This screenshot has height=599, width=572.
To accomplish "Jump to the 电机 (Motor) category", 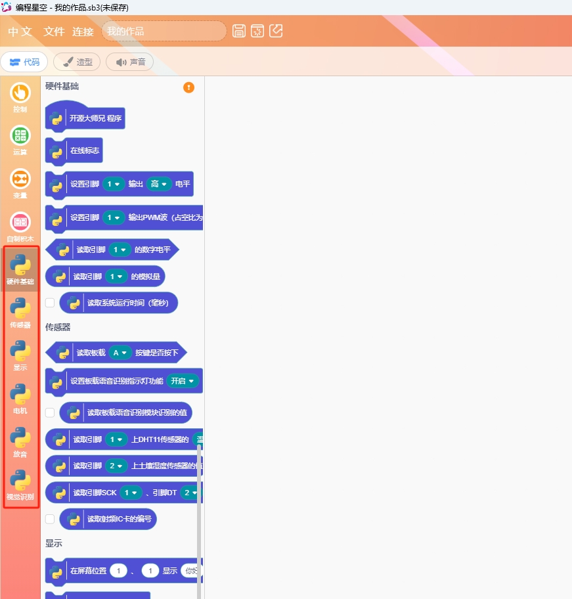I will click(20, 399).
